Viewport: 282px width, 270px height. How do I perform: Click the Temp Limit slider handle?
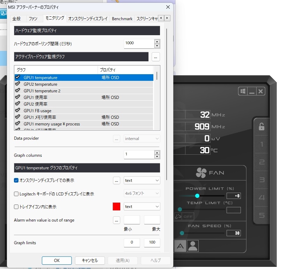[x=180, y=209]
